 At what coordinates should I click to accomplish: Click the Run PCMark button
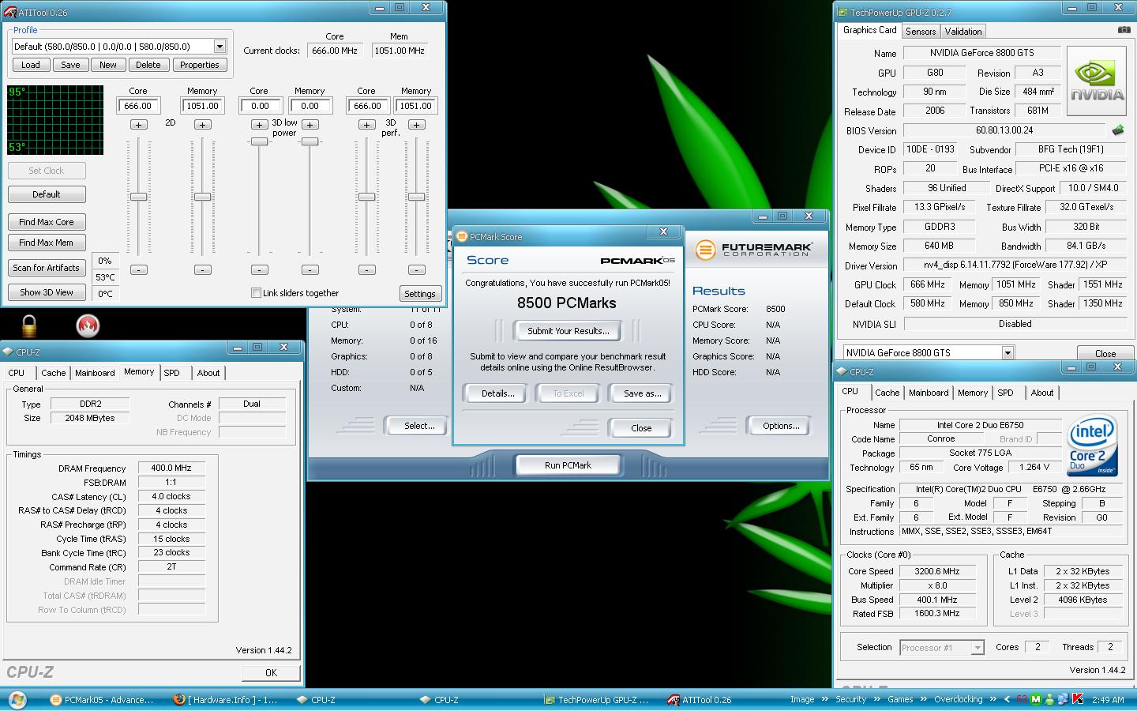click(x=568, y=465)
